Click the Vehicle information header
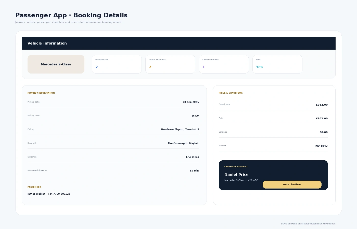The image size is (357, 229). pyautogui.click(x=178, y=43)
